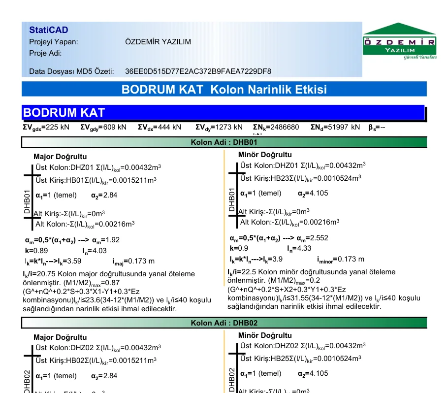
Task: Click the StatiCAD title text
Action: (49, 30)
